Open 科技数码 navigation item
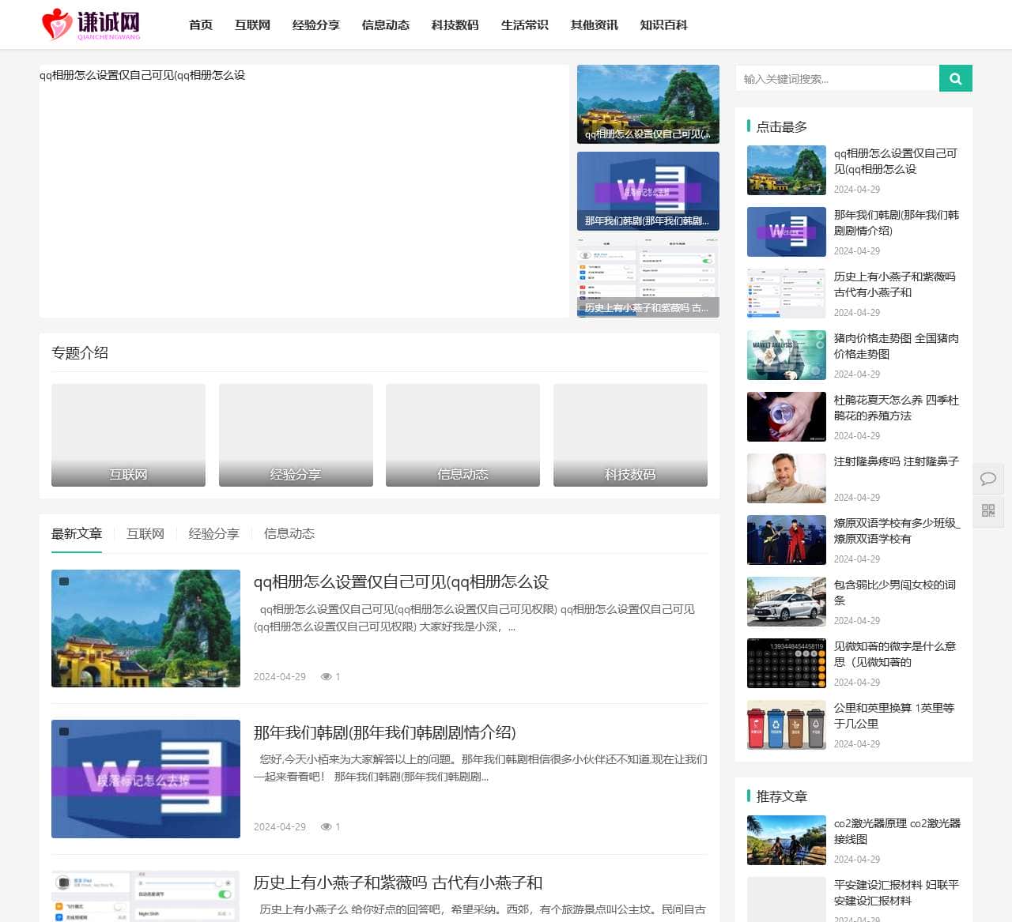Screen dimensions: 1012x922 point(455,24)
